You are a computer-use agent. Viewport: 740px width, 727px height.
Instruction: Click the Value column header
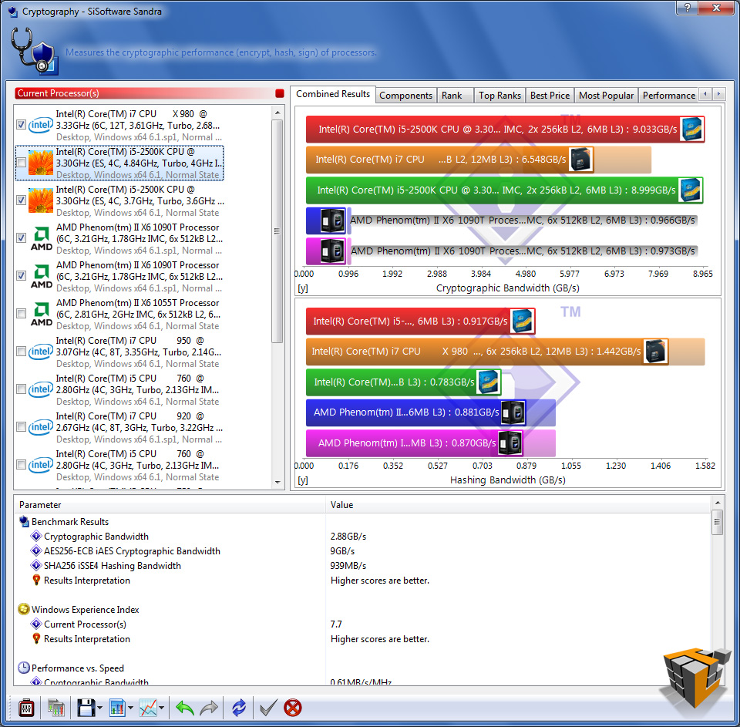518,505
